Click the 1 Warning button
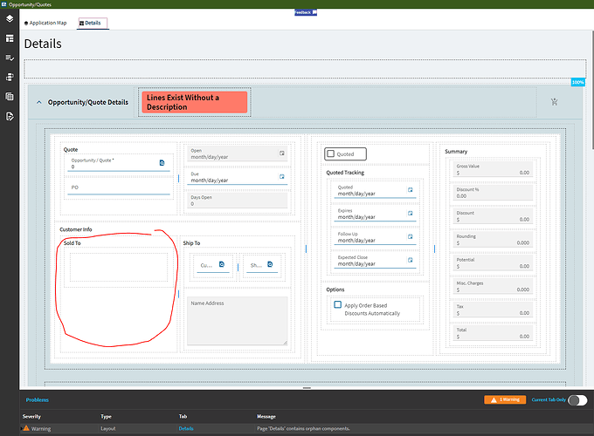The image size is (594, 436). point(505,399)
